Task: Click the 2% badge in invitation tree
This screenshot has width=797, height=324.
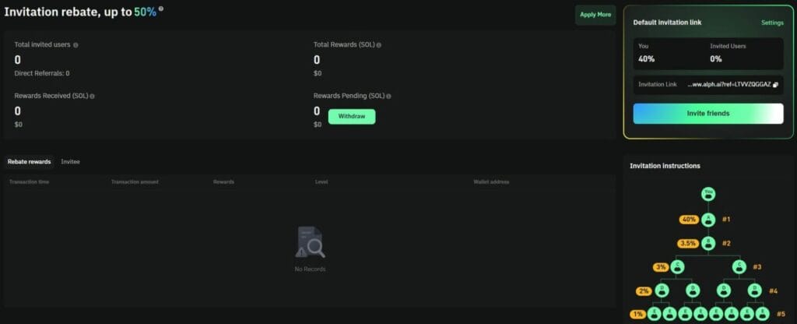Action: [x=644, y=291]
